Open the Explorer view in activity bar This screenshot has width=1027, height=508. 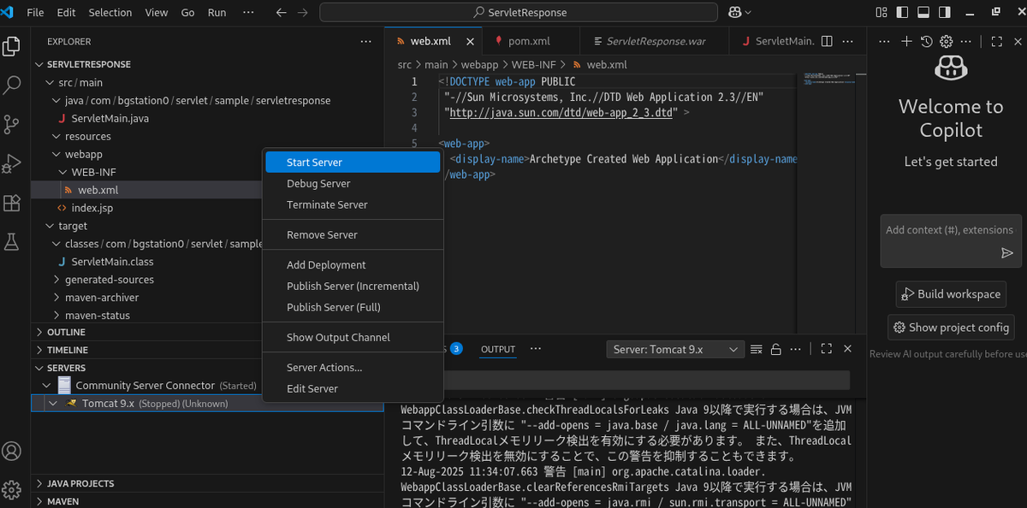(12, 46)
